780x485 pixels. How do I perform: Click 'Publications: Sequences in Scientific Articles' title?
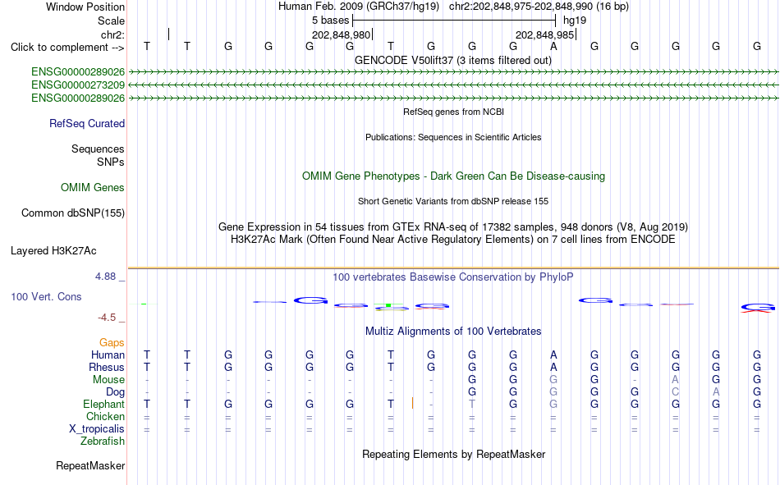coord(453,137)
